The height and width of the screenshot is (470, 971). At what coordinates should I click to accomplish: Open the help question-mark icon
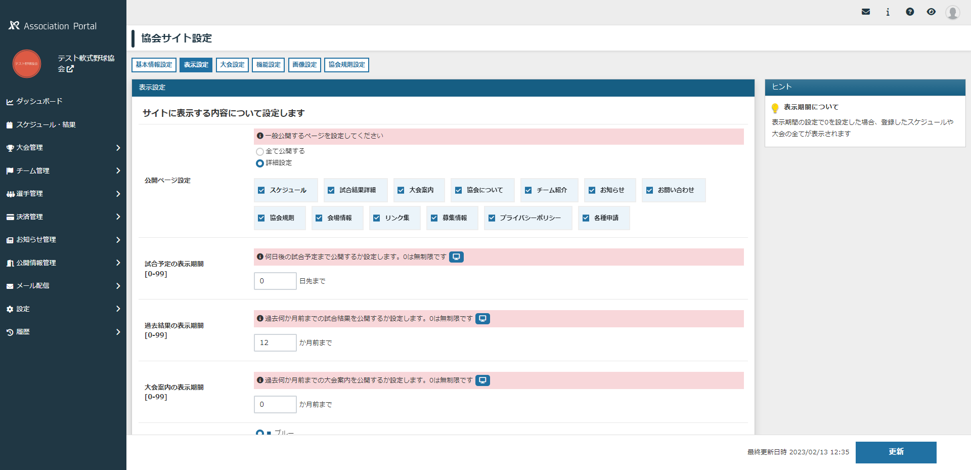(910, 12)
